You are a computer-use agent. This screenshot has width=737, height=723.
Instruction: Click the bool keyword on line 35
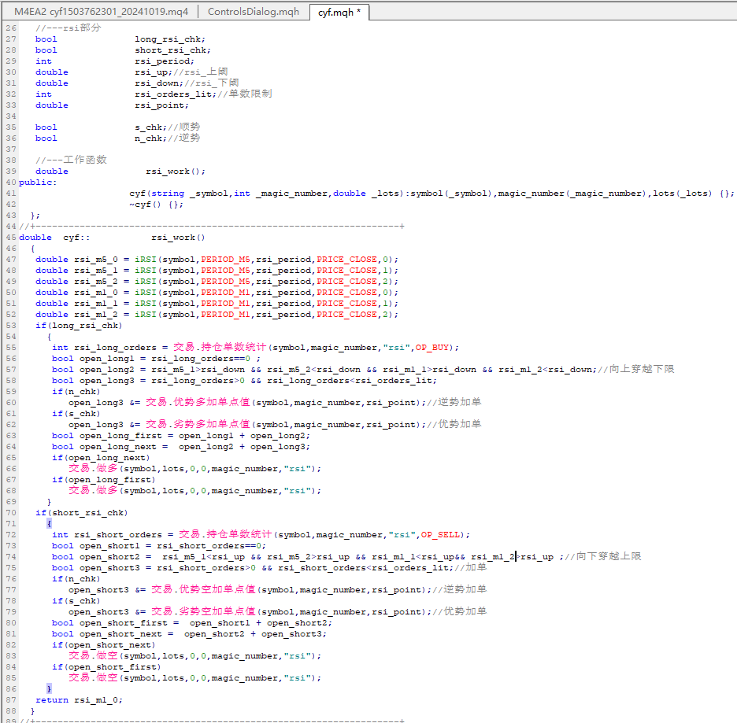click(x=46, y=127)
